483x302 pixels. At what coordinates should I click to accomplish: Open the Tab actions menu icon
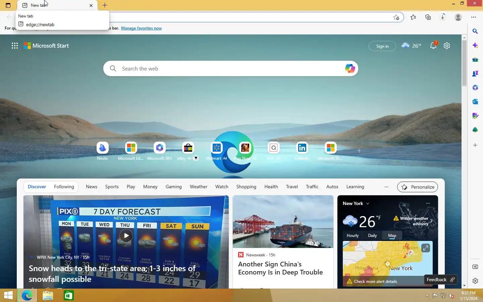coord(8,5)
